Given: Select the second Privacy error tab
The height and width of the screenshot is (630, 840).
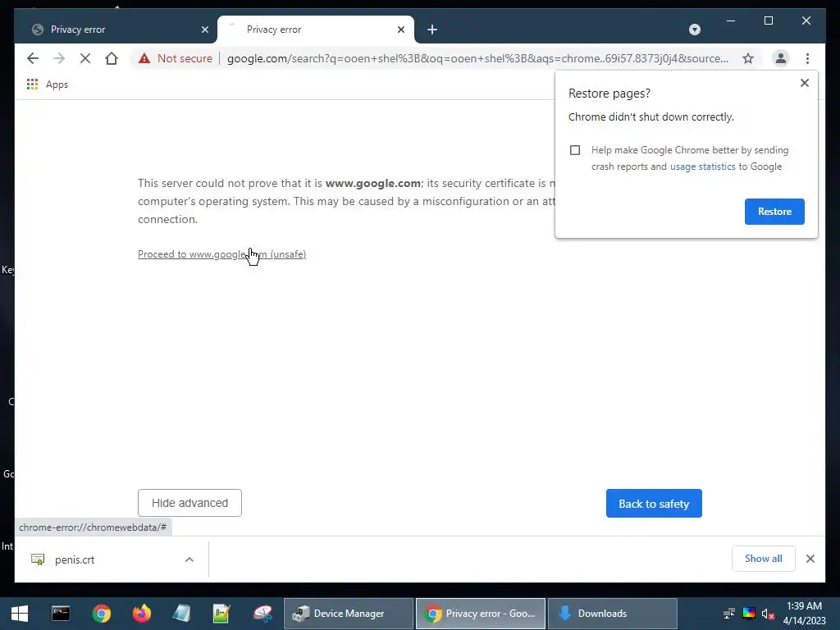Looking at the screenshot, I should coord(316,30).
